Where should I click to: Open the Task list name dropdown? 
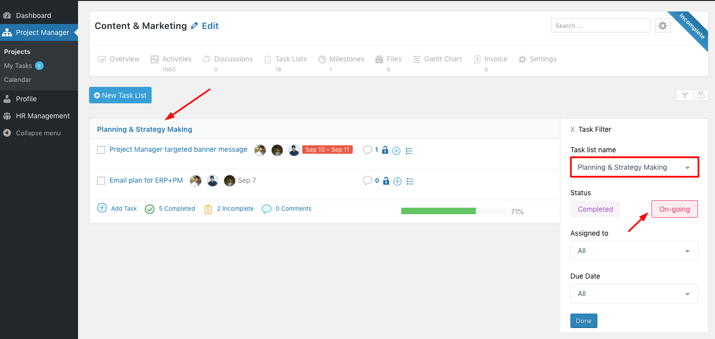point(634,167)
